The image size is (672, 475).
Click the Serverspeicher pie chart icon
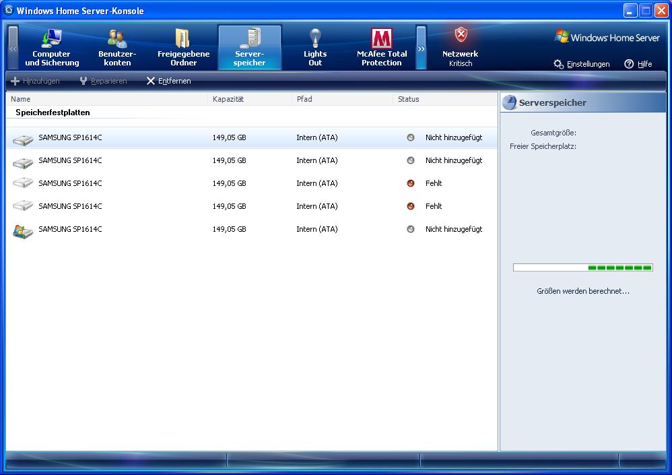(509, 102)
